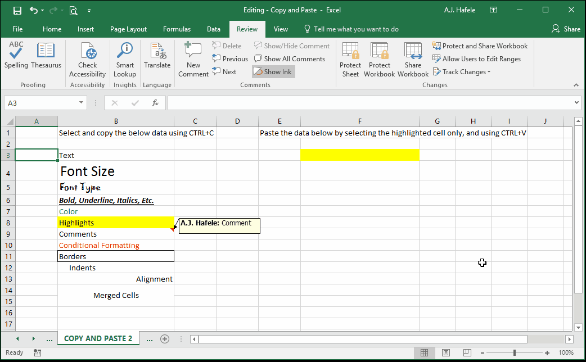The height and width of the screenshot is (362, 586).
Task: Switch to the Page Layout tab
Action: point(128,29)
